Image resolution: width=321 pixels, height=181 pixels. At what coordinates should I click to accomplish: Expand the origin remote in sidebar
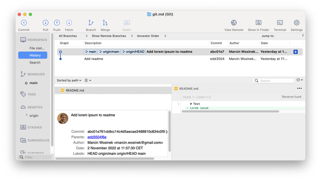pyautogui.click(x=27, y=115)
